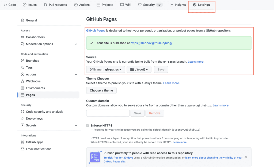Click the sidebar Actions play icon
Image resolution: width=274 pixels, height=168 pixels.
[x=22, y=74]
